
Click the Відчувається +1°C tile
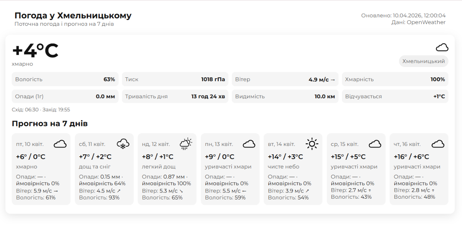[x=395, y=96]
